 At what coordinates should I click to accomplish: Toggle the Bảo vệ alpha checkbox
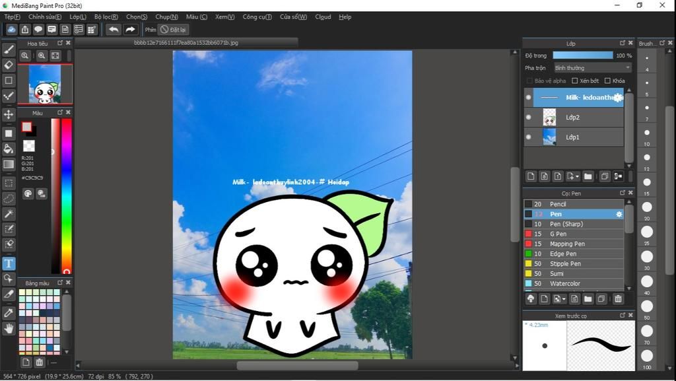(x=529, y=81)
